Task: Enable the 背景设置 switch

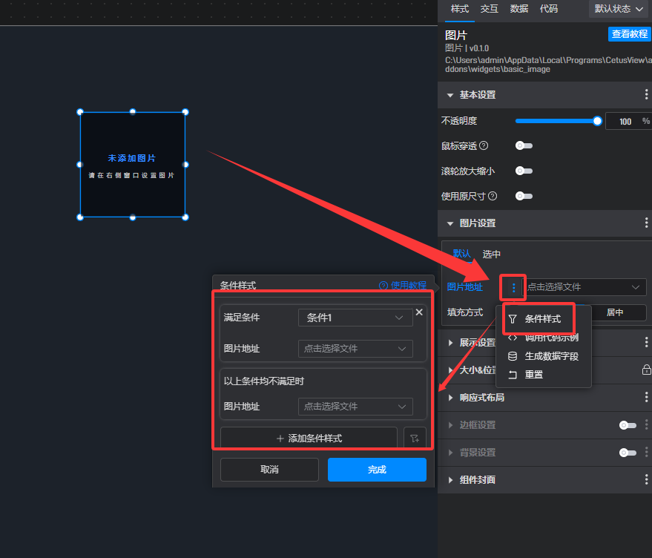Action: (628, 453)
